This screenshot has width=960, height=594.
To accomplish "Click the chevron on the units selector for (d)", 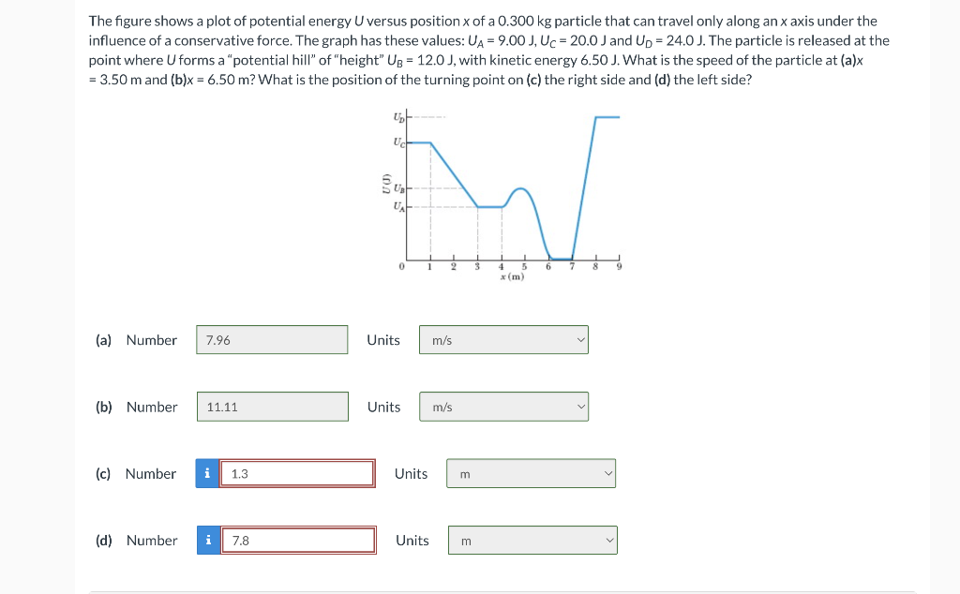I will tap(608, 540).
